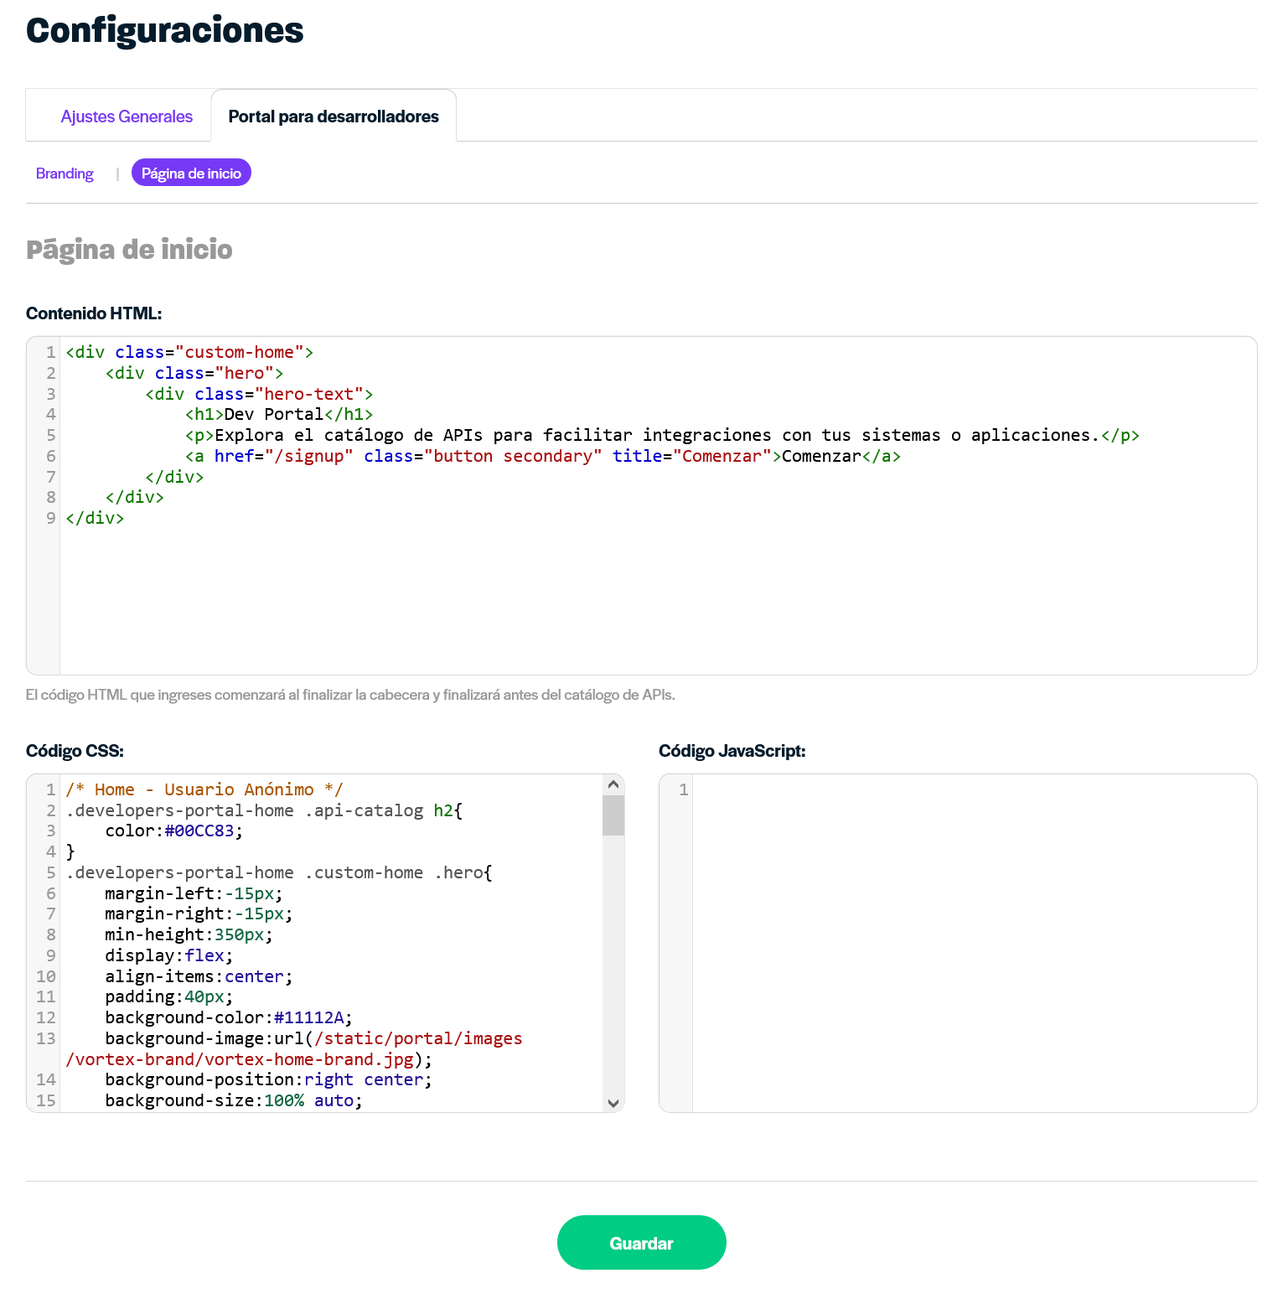1288x1299 pixels.
Task: Click the background-size:100% auto line
Action: (x=234, y=1100)
